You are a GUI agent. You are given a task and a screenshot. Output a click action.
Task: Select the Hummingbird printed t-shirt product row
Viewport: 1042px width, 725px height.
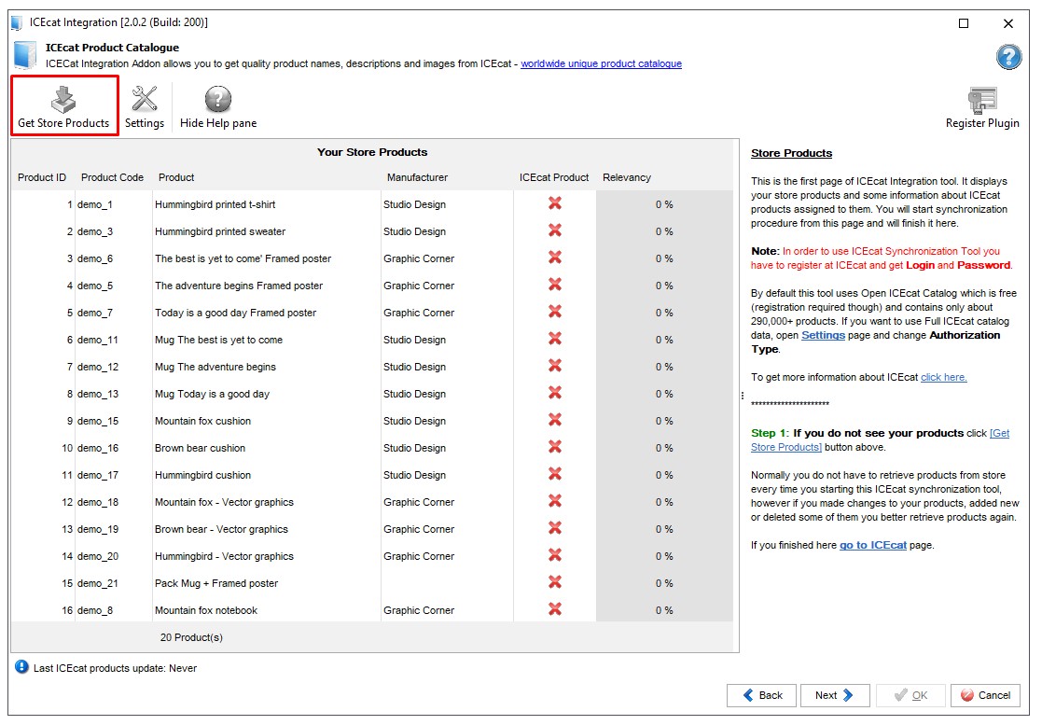click(371, 204)
